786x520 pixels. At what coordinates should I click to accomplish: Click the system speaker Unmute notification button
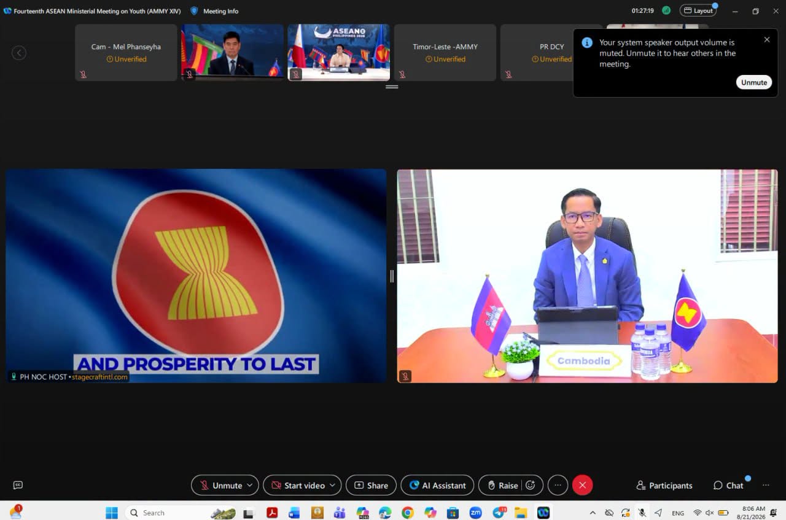pos(753,82)
